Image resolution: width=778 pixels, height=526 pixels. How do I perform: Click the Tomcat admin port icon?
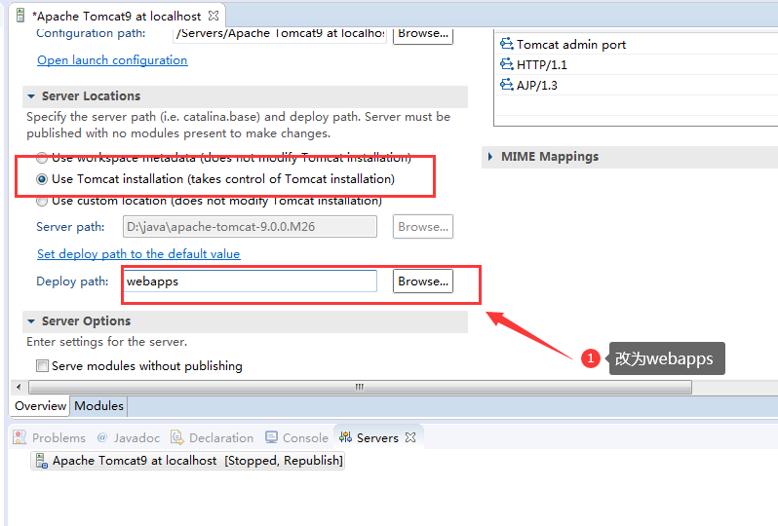pyautogui.click(x=507, y=44)
